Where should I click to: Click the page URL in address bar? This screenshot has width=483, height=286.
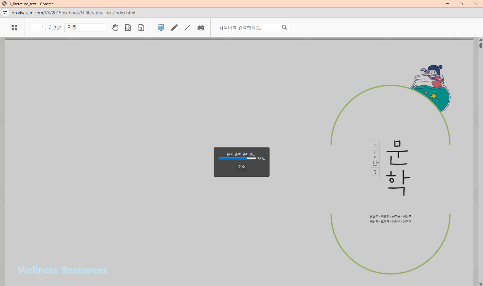[x=73, y=13]
